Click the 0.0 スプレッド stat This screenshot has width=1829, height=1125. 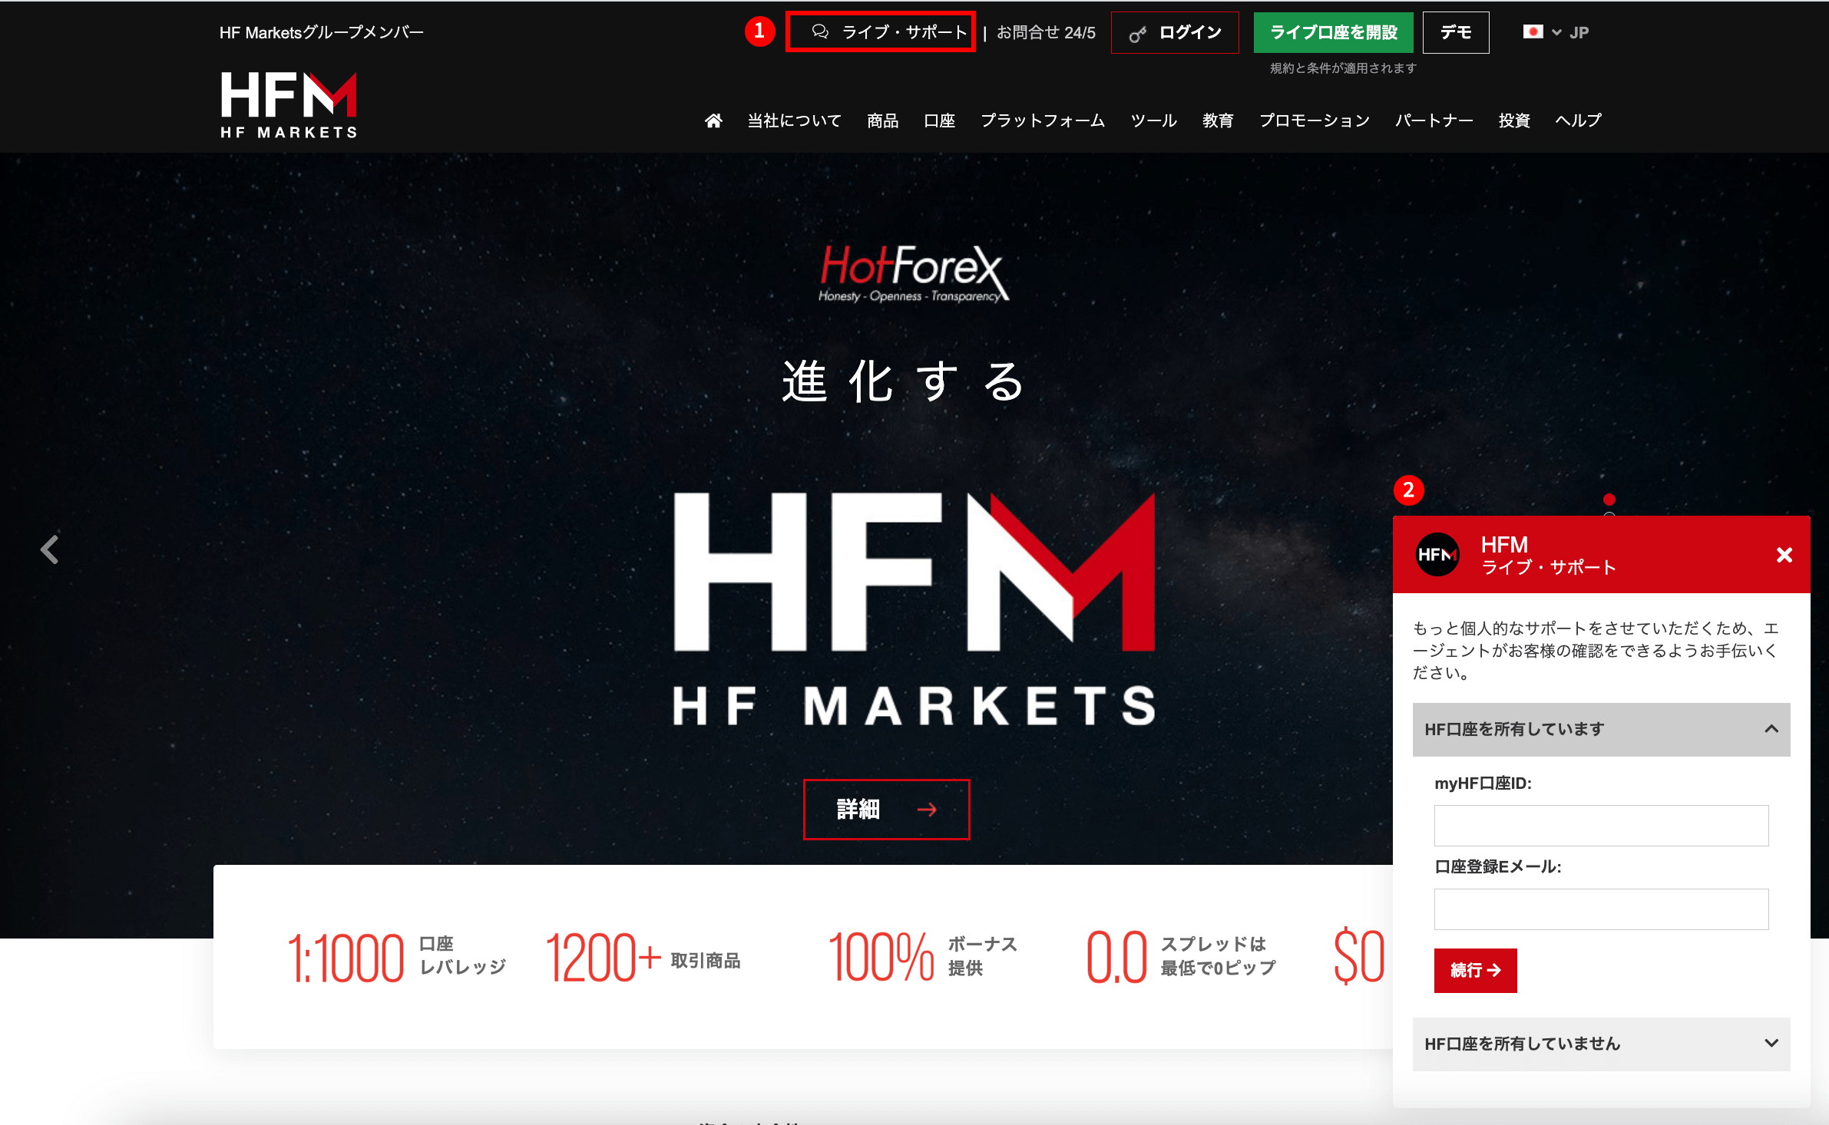(x=1182, y=957)
